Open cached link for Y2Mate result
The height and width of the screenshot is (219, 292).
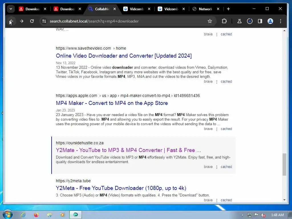[x=226, y=167]
